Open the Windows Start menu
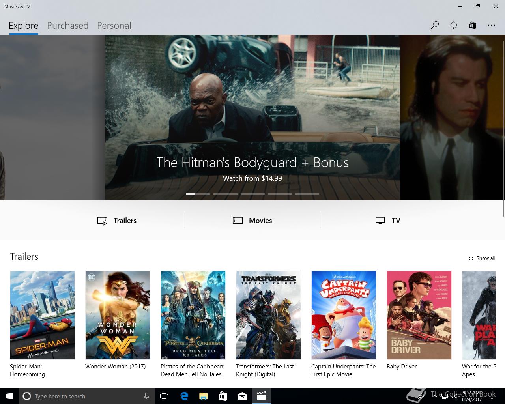This screenshot has height=404, width=505. (9, 396)
